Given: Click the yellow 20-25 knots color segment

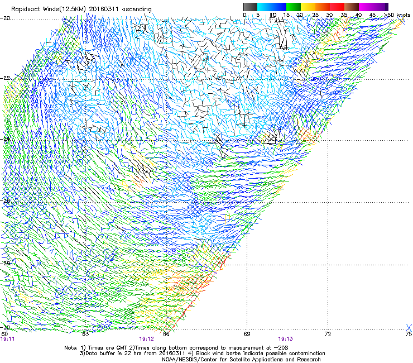Looking at the screenshot, I should coord(308,7).
